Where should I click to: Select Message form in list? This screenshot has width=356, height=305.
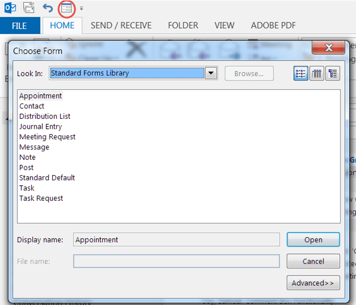35,147
